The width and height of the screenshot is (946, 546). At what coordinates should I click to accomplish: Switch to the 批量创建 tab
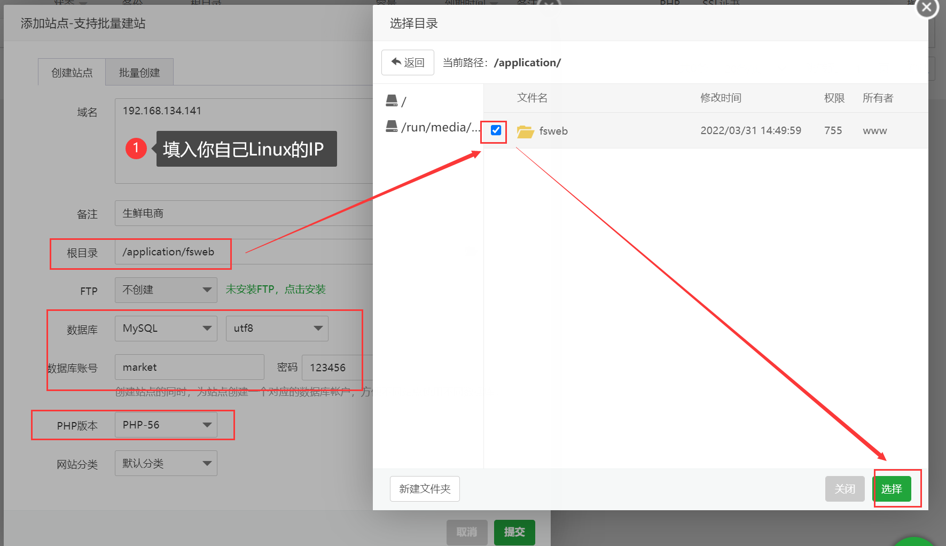(x=139, y=72)
